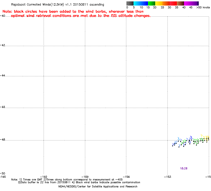Click the -159 longitude axis label
The height and width of the screenshot is (191, 211).
pyautogui.click(x=85, y=177)
